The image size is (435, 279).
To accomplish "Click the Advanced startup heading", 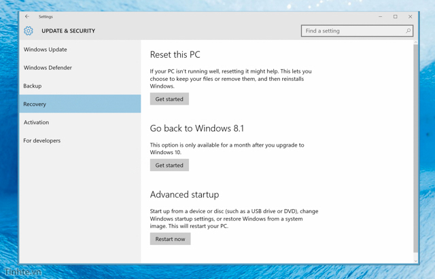I will click(x=184, y=195).
